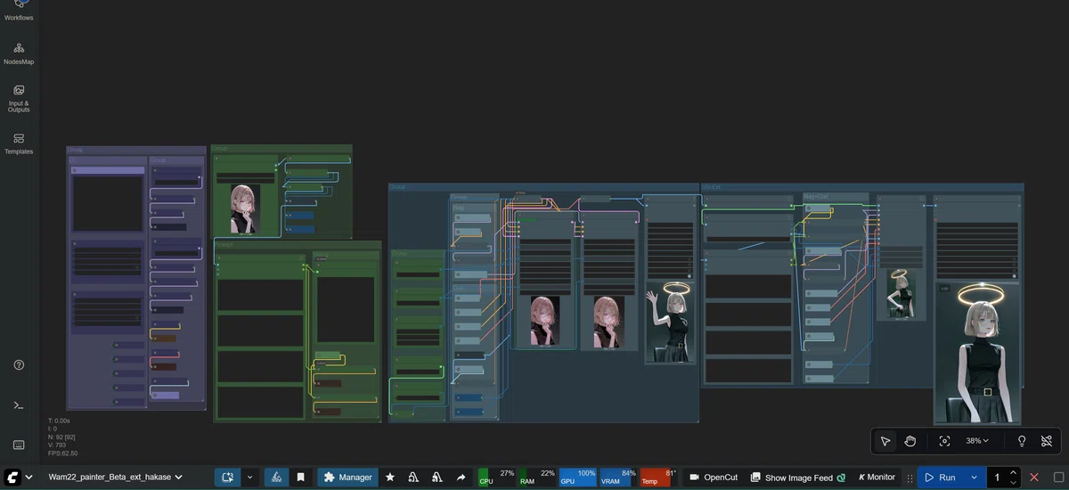
Task: Click the drag handle before Run button
Action: (910, 478)
